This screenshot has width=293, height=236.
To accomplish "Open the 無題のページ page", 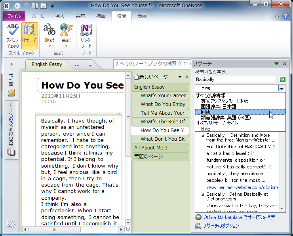I will (161, 156).
